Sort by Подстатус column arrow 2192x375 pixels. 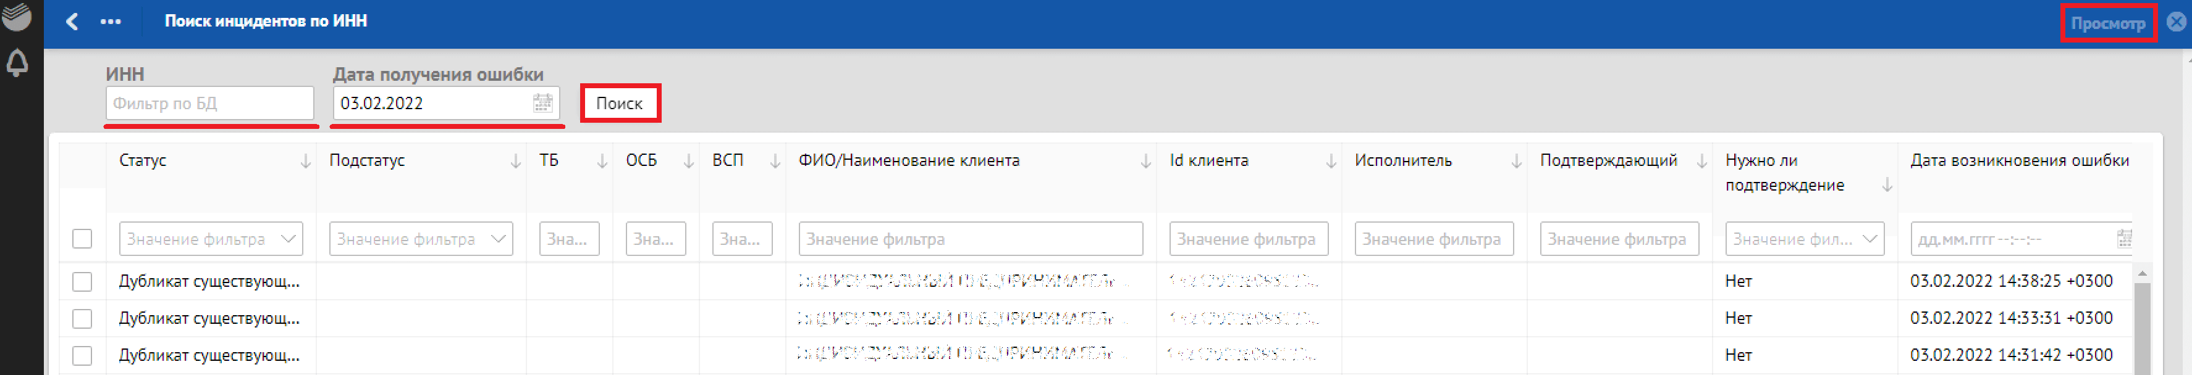click(515, 162)
